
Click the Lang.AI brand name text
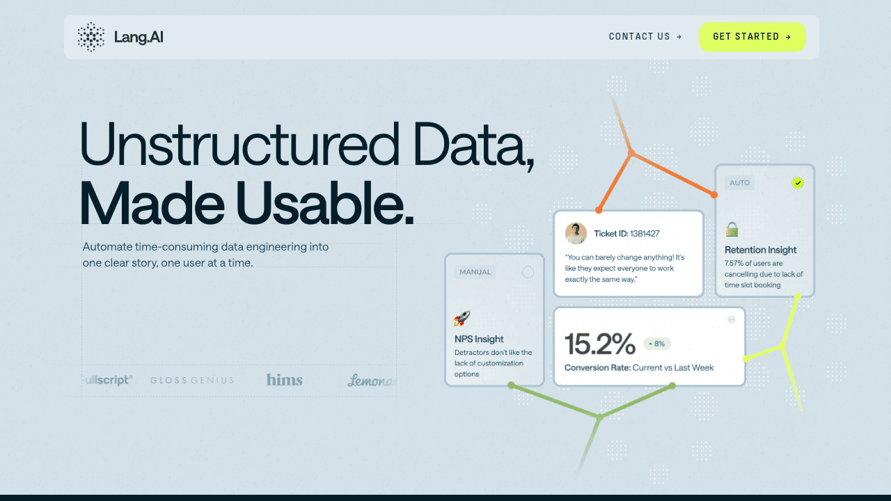click(x=139, y=38)
